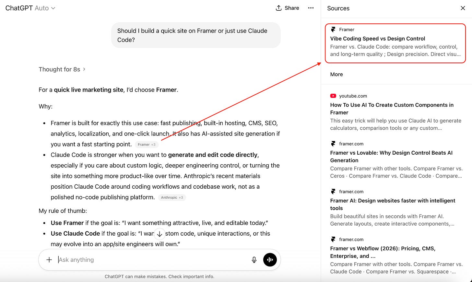
Task: Click the user message about Framer or Claude Code
Action: pyautogui.click(x=196, y=35)
